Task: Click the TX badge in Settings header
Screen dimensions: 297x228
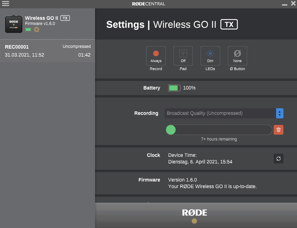Action: pyautogui.click(x=229, y=24)
